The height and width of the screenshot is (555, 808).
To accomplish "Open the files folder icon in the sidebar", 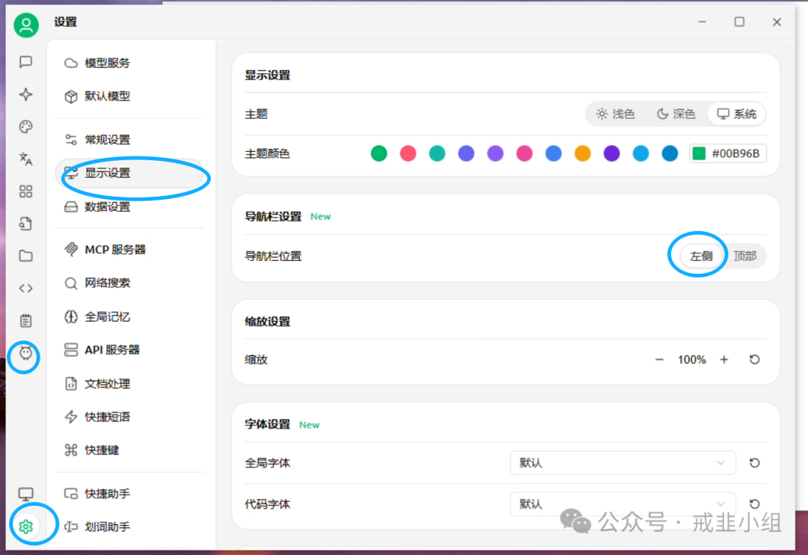I will point(25,256).
